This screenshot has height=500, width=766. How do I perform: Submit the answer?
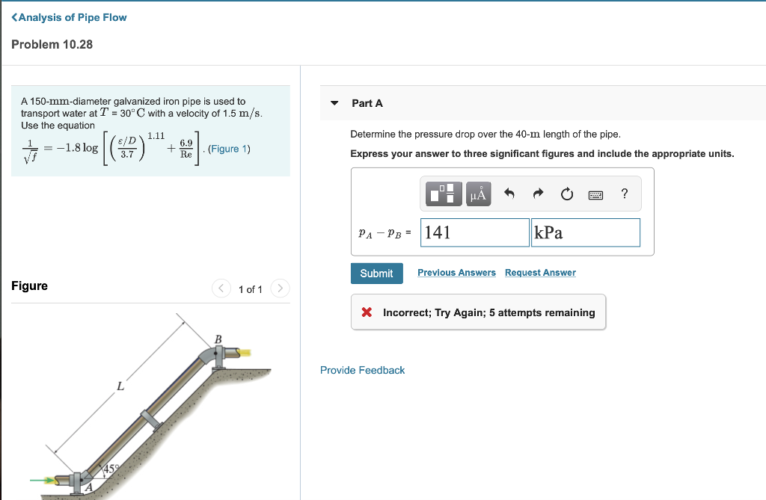(x=376, y=273)
